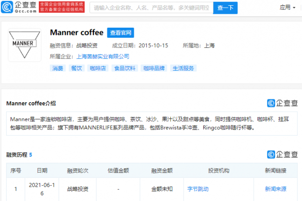Click the 查一下 search button
Viewport: 302px width, 201px height.
pyautogui.click(x=225, y=8)
